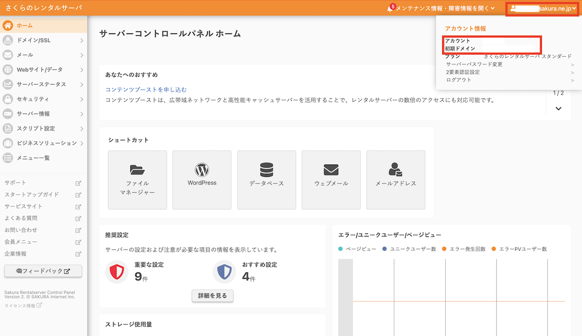Click さくらのレンタルサーバ header title
Viewport: 582px width, 336px height.
point(44,8)
